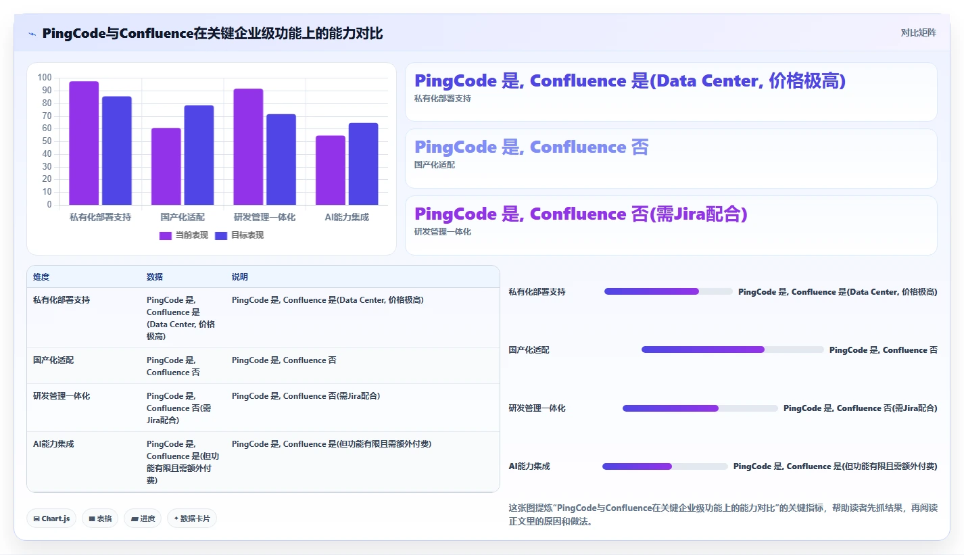Click the 私有化部署支持 progress bar

click(x=669, y=291)
